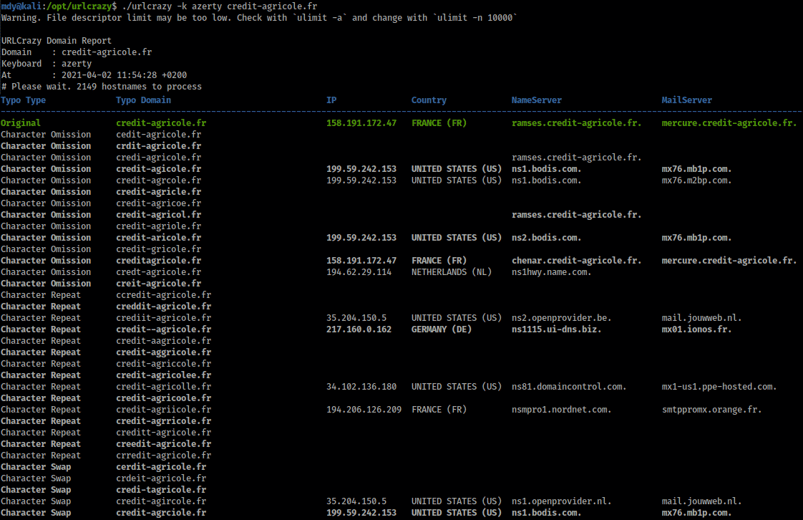The width and height of the screenshot is (803, 520).
Task: Click nameserver ns2.openprovider.be.
Action: (561, 318)
